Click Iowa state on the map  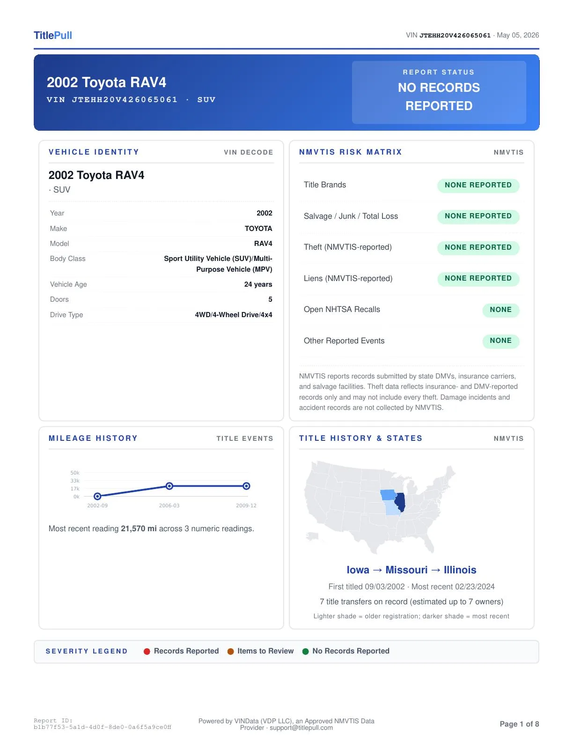pyautogui.click(x=388, y=495)
